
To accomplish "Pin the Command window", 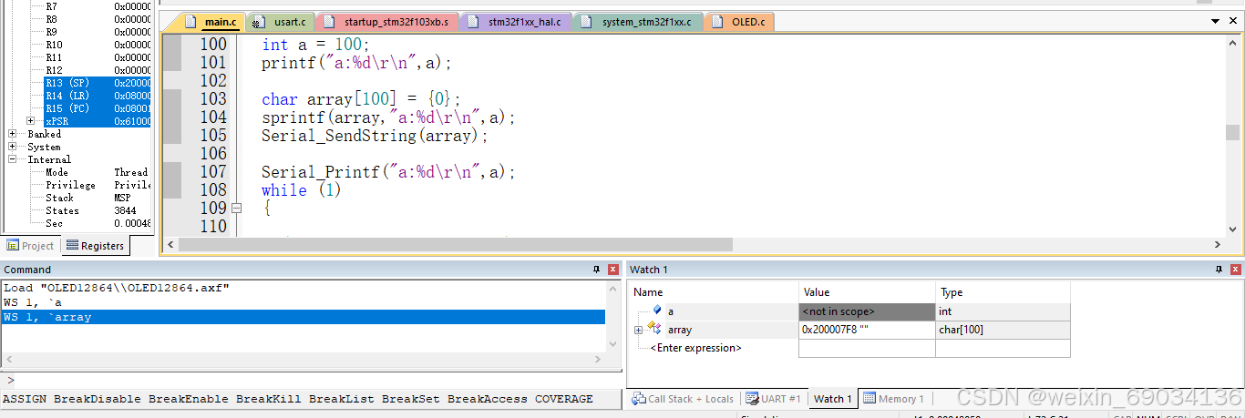I will [x=596, y=270].
